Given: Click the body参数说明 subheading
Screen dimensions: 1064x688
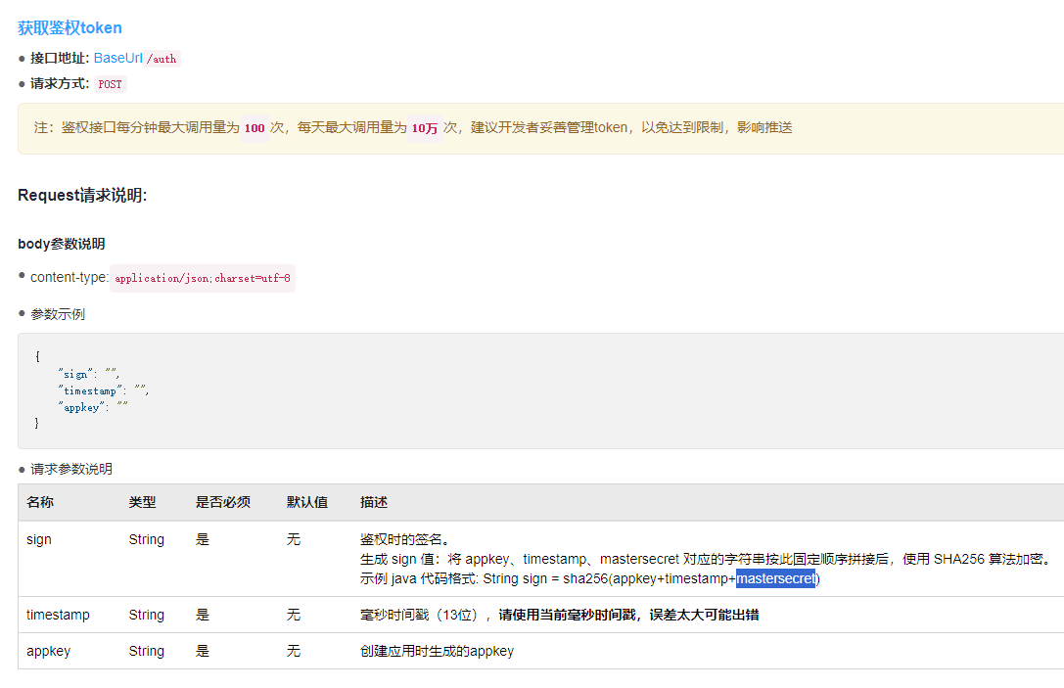Looking at the screenshot, I should 62,244.
